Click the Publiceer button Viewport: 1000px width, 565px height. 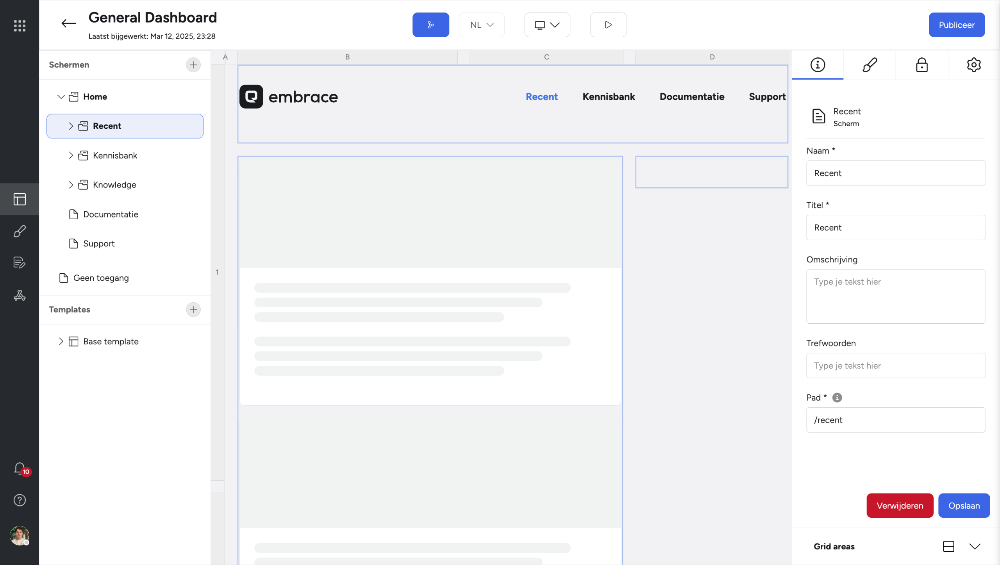[957, 25]
